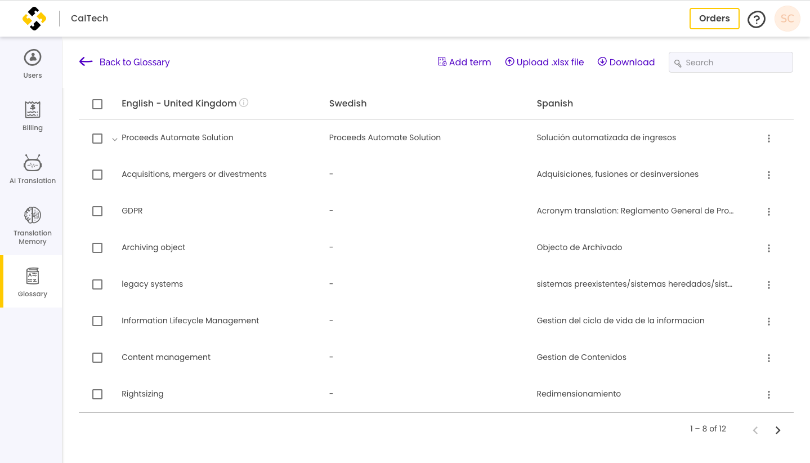Click the Back to Glossary link

click(x=135, y=62)
